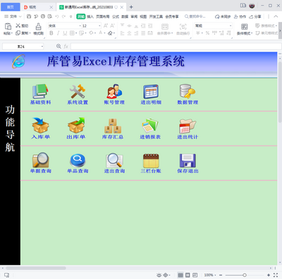Screen dimensions: 282x279
Task: Open the font name dropdown
Action: click(80, 25)
